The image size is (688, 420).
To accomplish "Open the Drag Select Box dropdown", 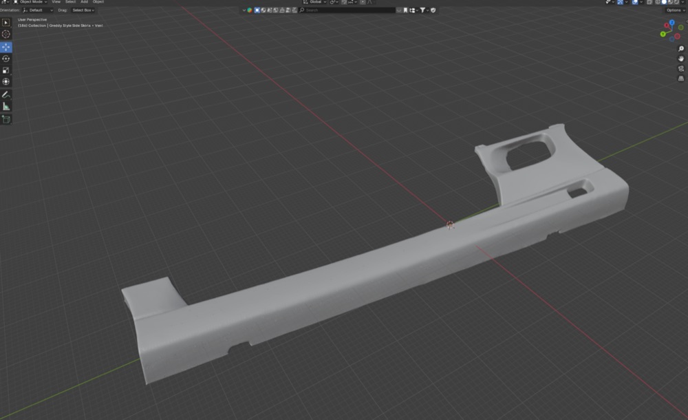I will (x=83, y=10).
